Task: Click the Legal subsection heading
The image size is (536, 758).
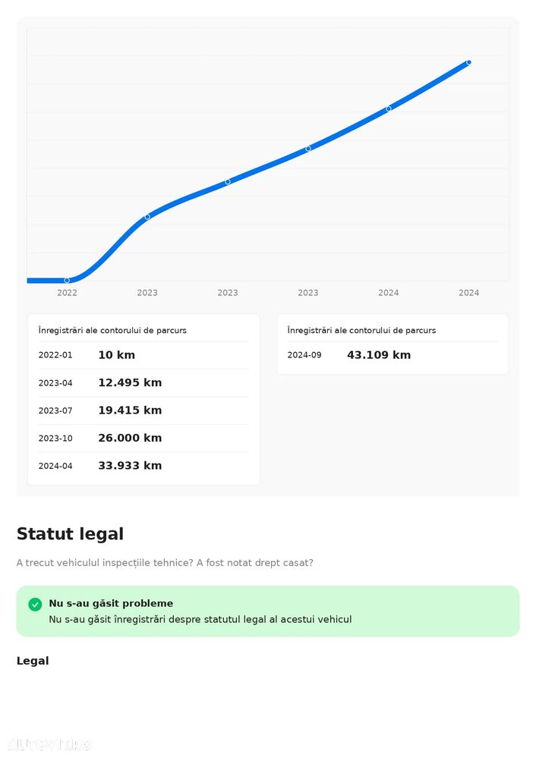Action: tap(33, 661)
